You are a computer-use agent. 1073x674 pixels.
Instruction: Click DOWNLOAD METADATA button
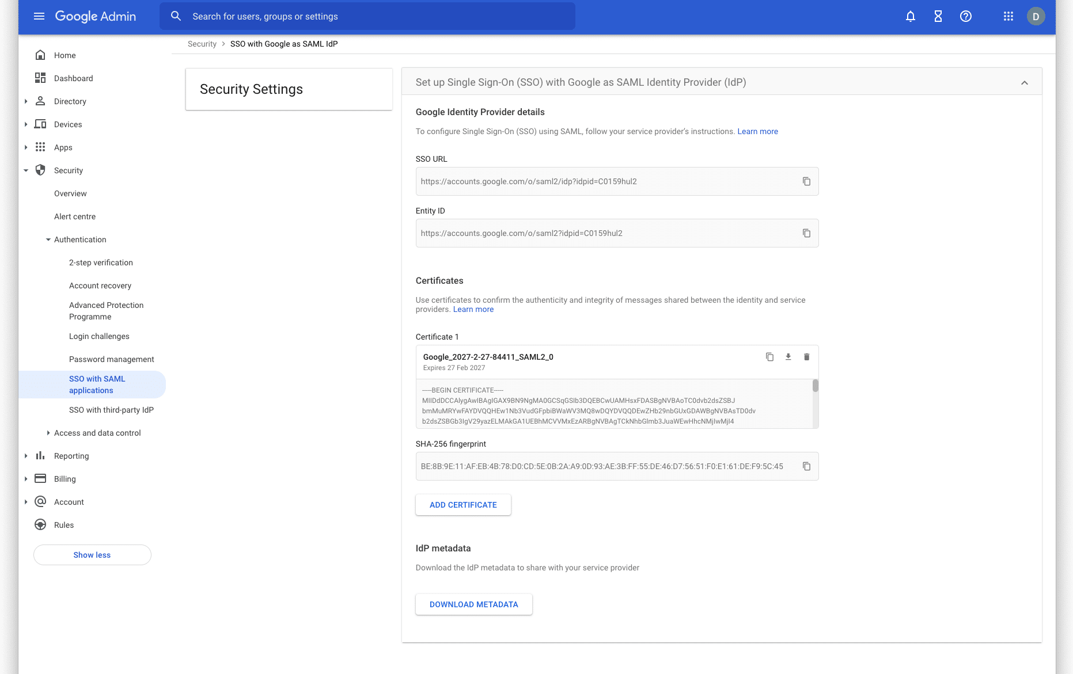pyautogui.click(x=473, y=604)
